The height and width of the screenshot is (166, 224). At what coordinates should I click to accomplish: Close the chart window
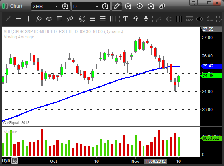(217, 3)
